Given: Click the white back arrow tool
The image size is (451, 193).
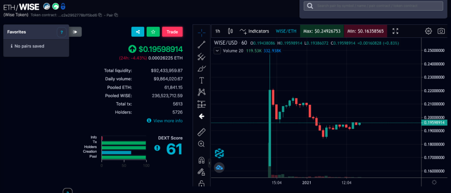Looking at the screenshot, I should [x=201, y=116].
